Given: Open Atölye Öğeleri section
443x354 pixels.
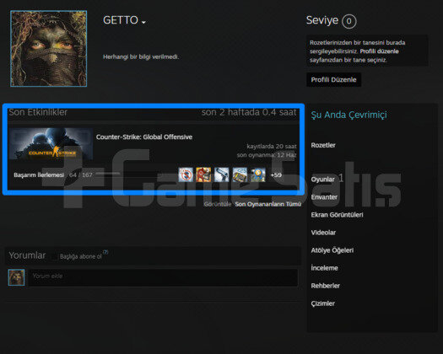Looking at the screenshot, I should click(x=332, y=250).
